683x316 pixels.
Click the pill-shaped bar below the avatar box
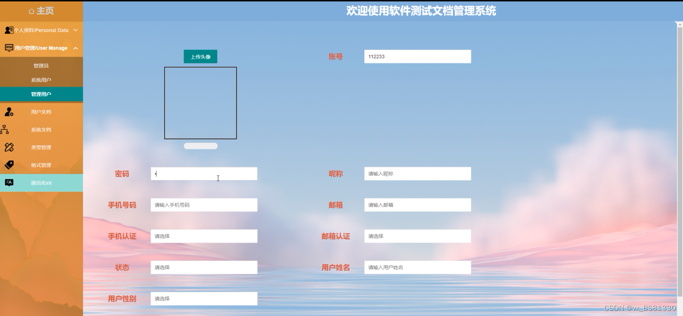[201, 146]
